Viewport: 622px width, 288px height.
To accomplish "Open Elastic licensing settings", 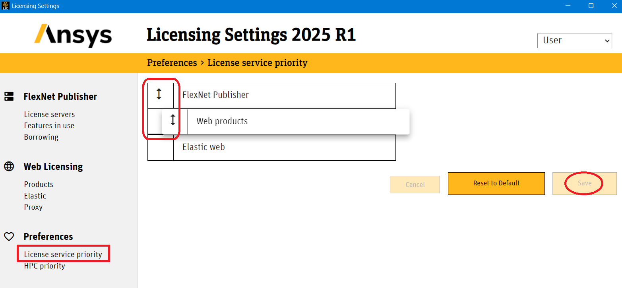I will pos(35,196).
